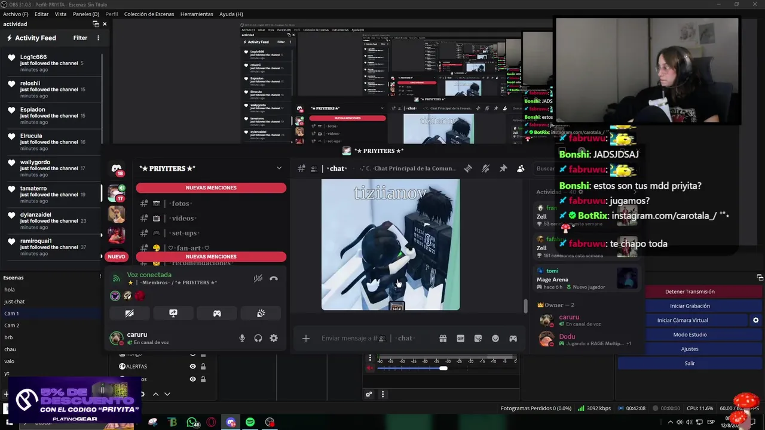
Task: Start an activity with gamepad button
Action: click(217, 313)
